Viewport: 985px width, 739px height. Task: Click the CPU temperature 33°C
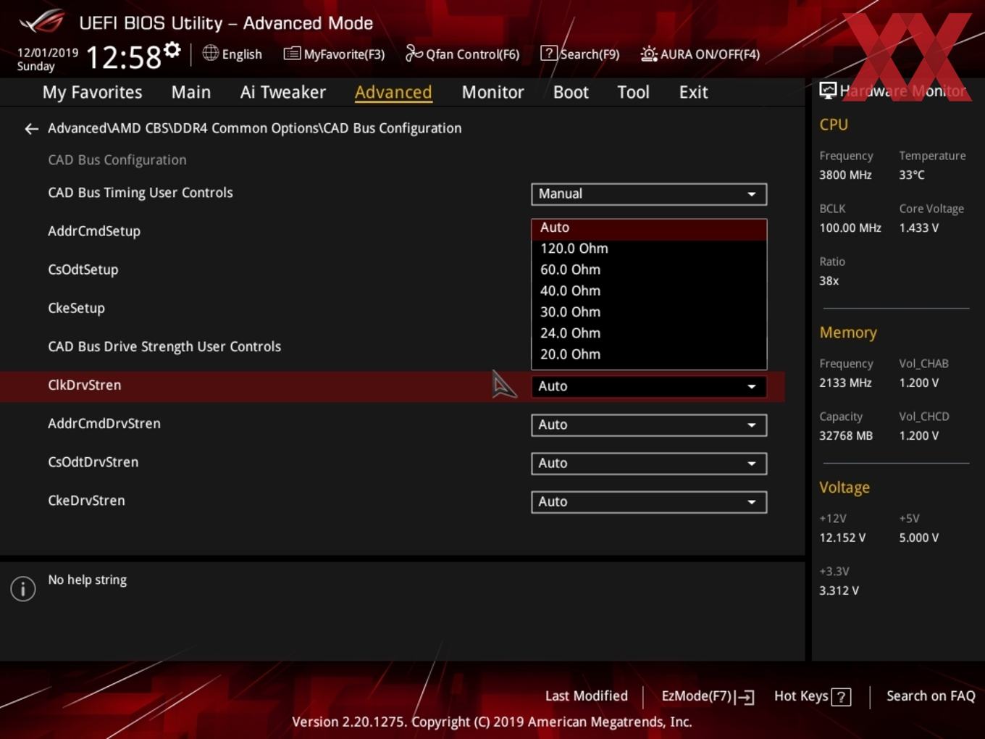pos(912,175)
